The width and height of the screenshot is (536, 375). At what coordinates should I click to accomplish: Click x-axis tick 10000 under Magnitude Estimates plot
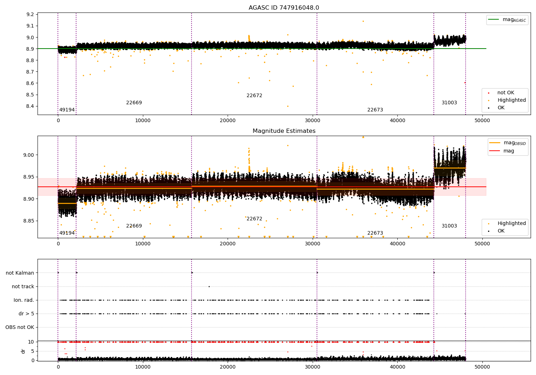(x=143, y=244)
